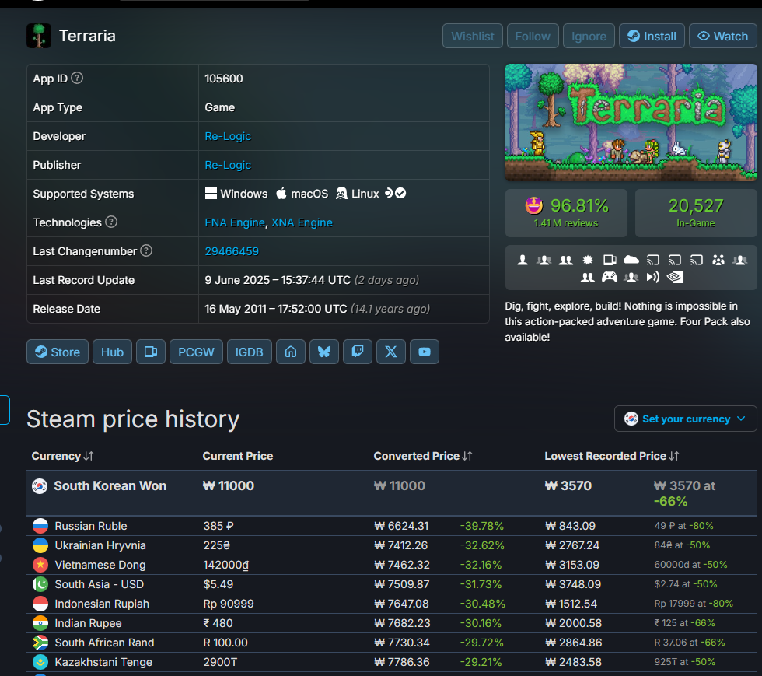Click the Release Date value 16 May 2011

click(275, 309)
